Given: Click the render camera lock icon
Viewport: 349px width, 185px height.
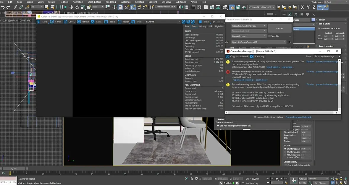Looking at the screenshot, I should pyautogui.click(x=290, y=42).
